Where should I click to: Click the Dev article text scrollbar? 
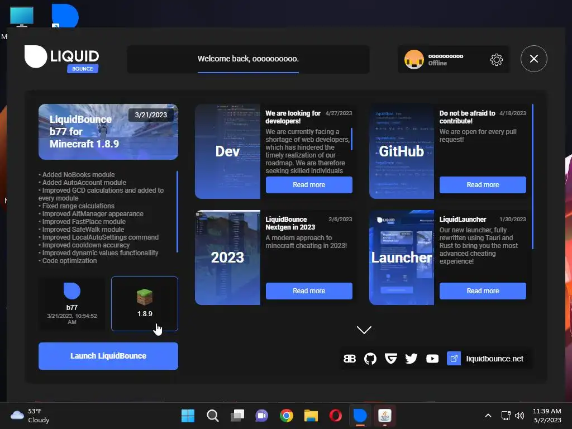pyautogui.click(x=352, y=139)
